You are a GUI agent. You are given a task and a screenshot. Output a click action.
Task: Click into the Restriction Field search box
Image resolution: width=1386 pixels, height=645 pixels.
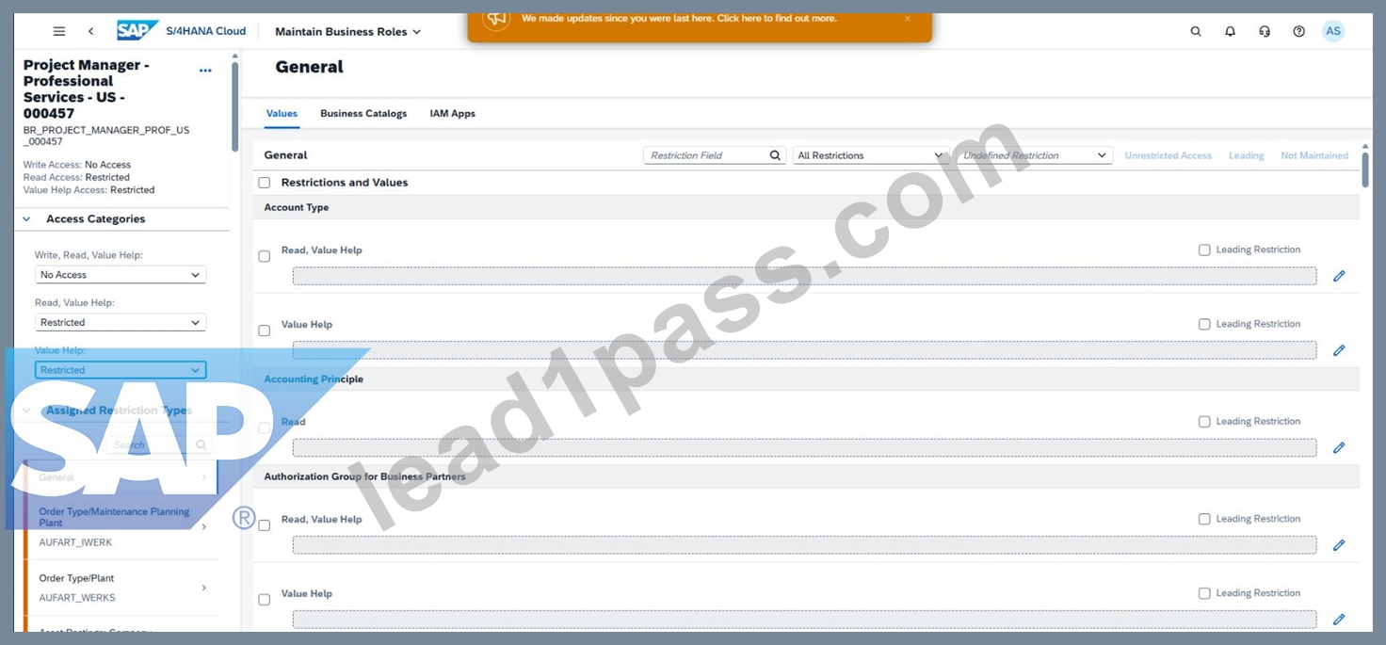coord(715,155)
